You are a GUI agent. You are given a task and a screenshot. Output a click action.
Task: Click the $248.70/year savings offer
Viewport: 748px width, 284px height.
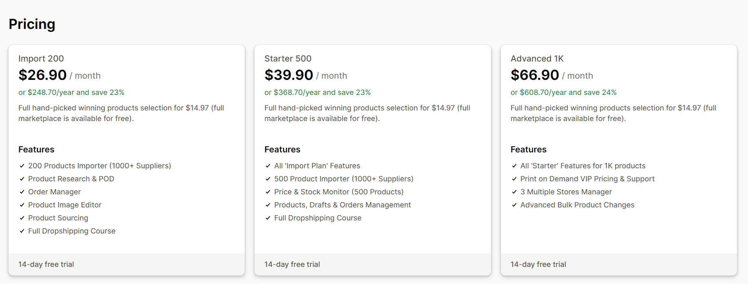tap(71, 92)
